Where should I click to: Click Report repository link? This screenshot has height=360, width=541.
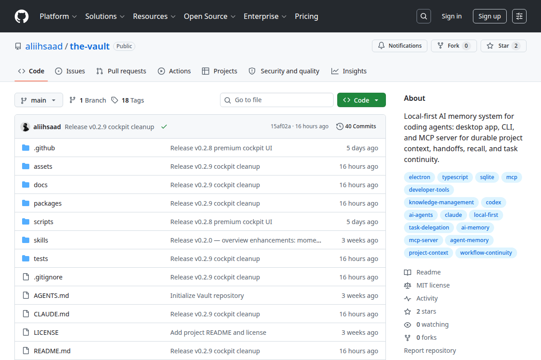pyautogui.click(x=430, y=351)
